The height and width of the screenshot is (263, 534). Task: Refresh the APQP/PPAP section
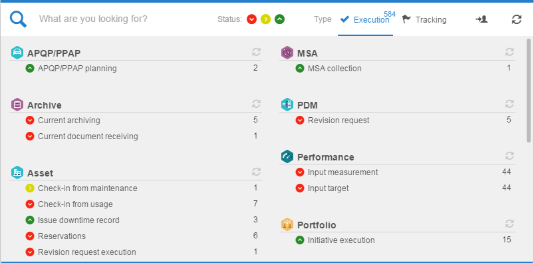256,52
